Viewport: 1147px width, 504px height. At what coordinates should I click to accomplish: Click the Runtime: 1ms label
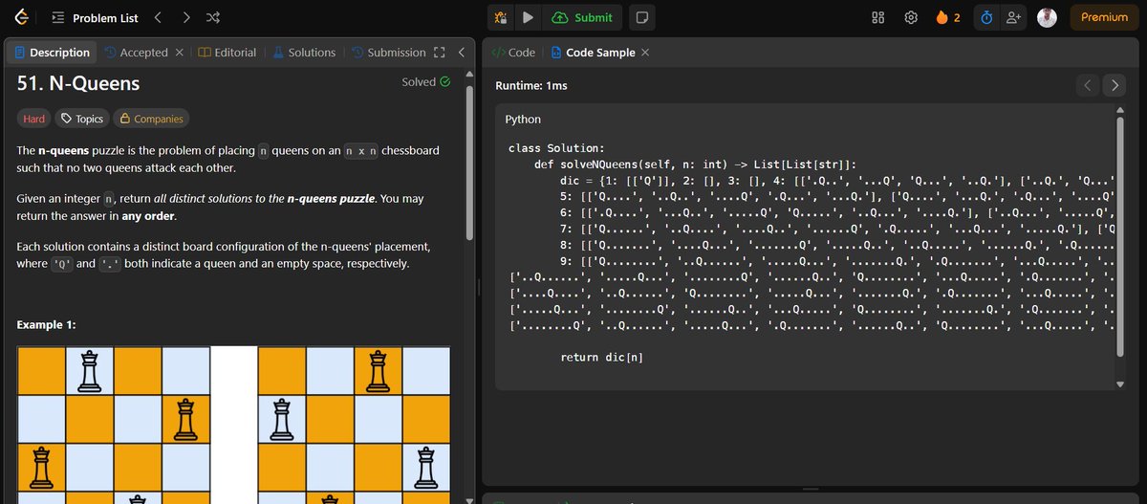tap(531, 86)
